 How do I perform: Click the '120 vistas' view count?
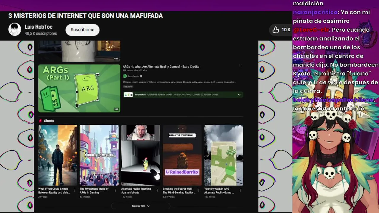(x=126, y=197)
